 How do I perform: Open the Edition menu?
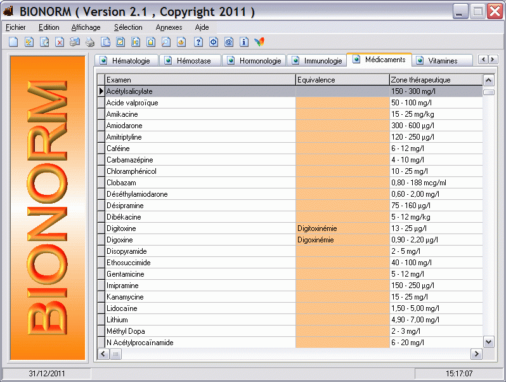49,27
